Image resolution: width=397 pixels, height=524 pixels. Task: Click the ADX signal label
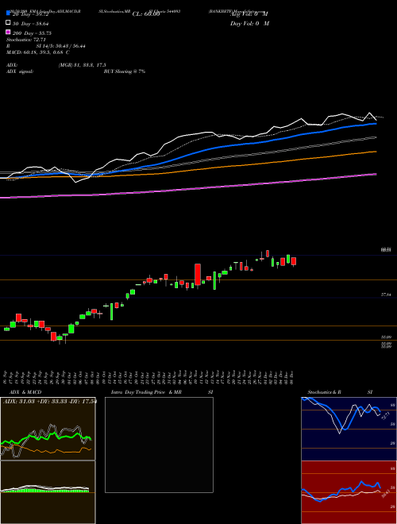pyautogui.click(x=19, y=71)
